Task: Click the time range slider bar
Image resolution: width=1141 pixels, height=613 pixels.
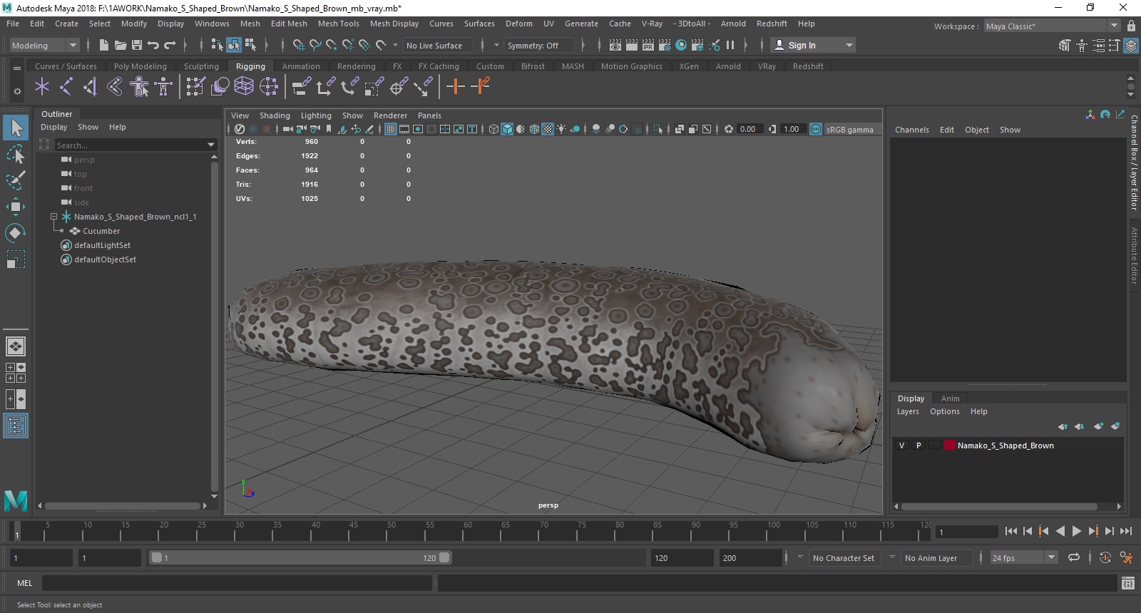Action: 300,557
